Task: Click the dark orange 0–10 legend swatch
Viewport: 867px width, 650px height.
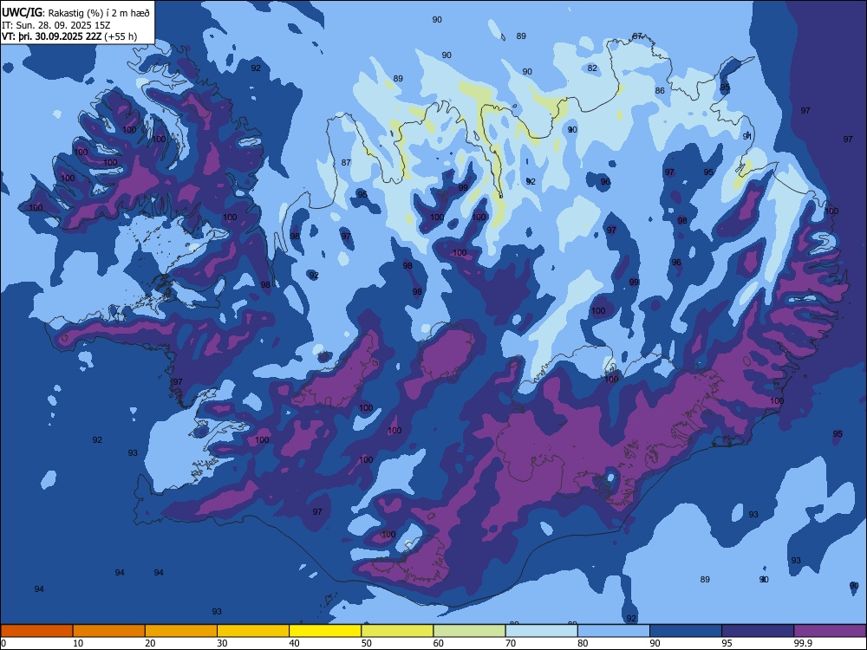Action: (36, 631)
